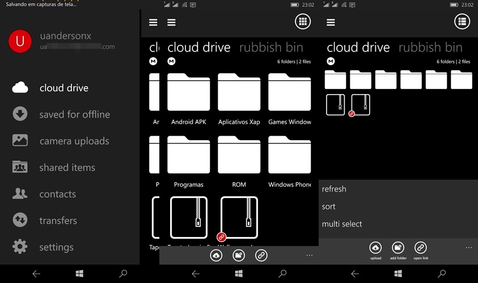Switch to rubbish bin tab on refresh-menu screen

(x=430, y=48)
